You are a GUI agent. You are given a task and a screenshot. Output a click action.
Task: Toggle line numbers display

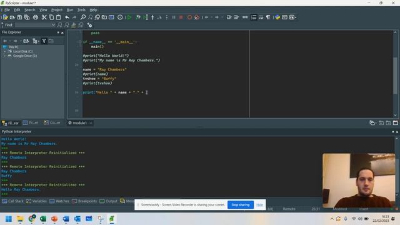tap(254, 17)
